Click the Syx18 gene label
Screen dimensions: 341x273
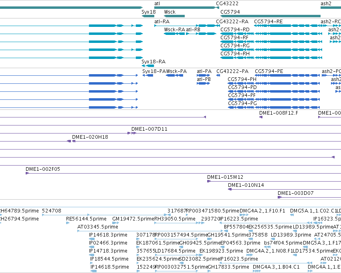click(149, 12)
